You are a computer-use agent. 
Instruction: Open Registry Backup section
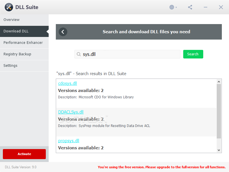[24, 54]
